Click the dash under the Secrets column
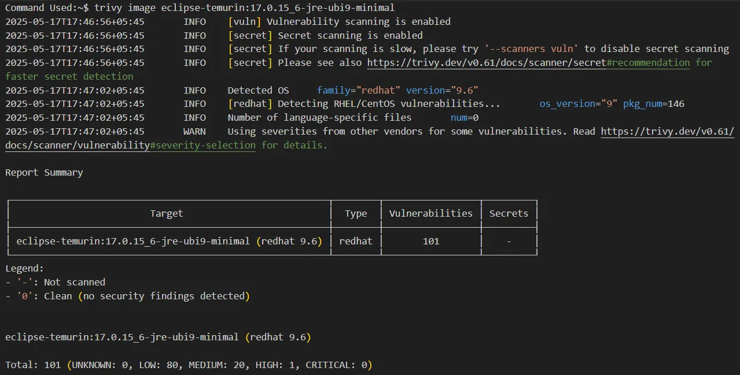 (x=509, y=241)
